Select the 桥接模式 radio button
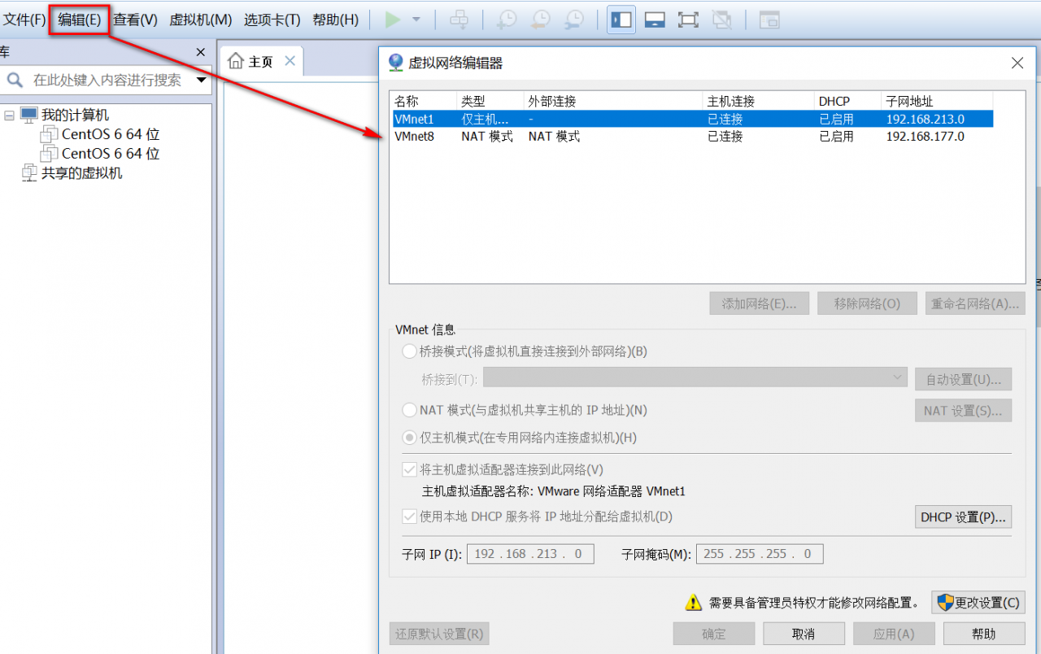This screenshot has height=654, width=1041. [x=409, y=351]
